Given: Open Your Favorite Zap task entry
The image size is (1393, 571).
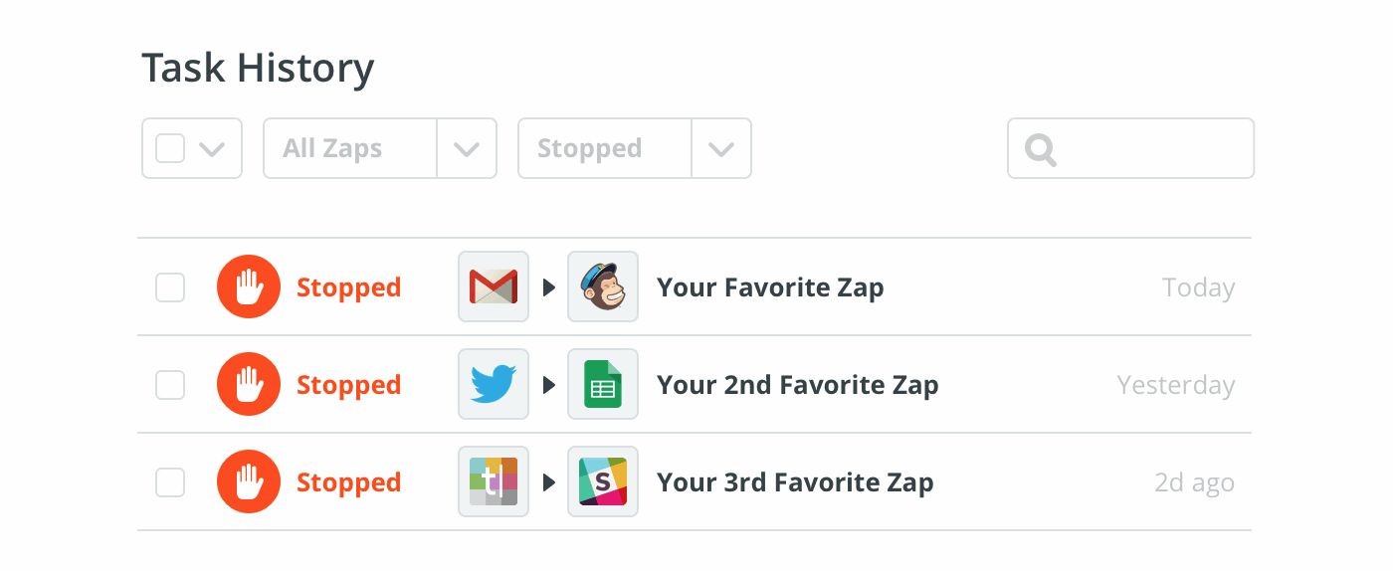Looking at the screenshot, I should coord(770,287).
